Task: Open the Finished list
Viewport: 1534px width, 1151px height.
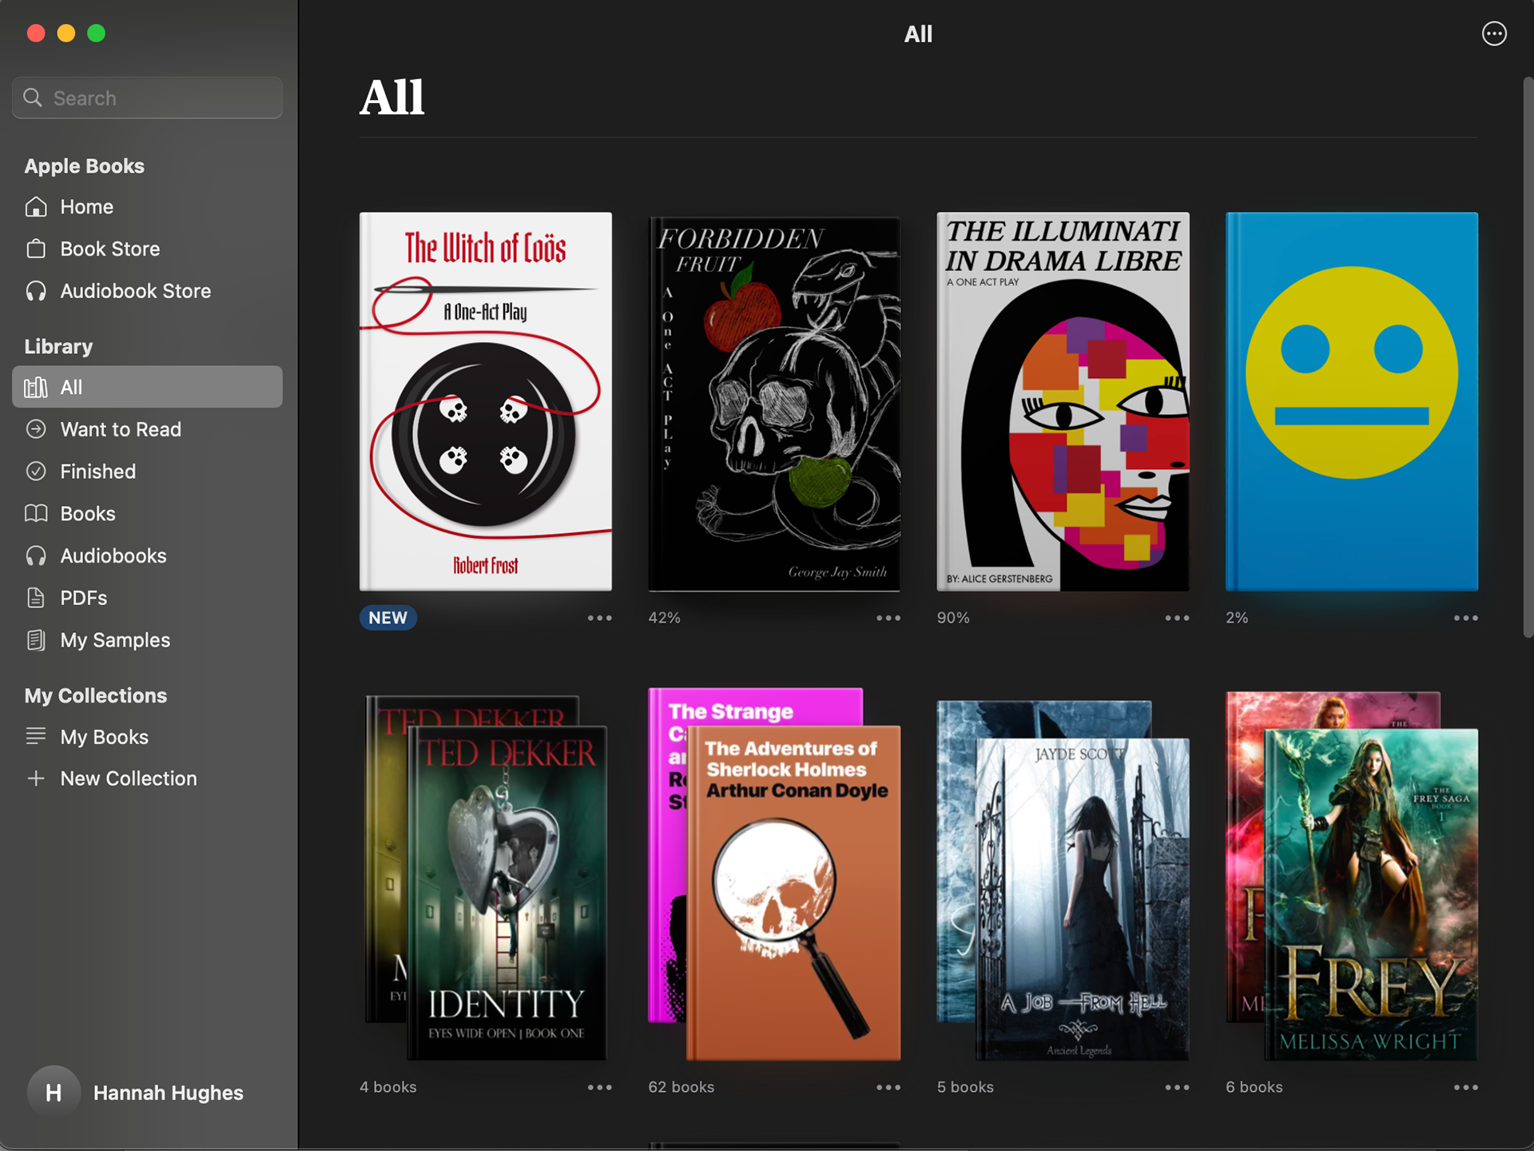Action: tap(147, 472)
